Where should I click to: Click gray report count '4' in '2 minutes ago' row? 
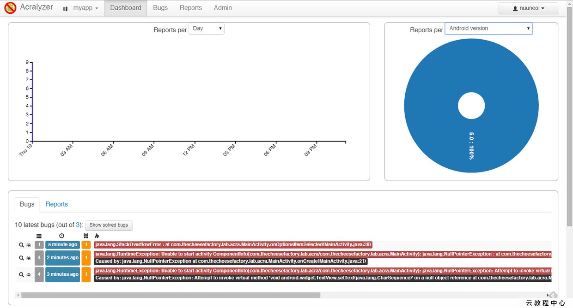(39, 258)
